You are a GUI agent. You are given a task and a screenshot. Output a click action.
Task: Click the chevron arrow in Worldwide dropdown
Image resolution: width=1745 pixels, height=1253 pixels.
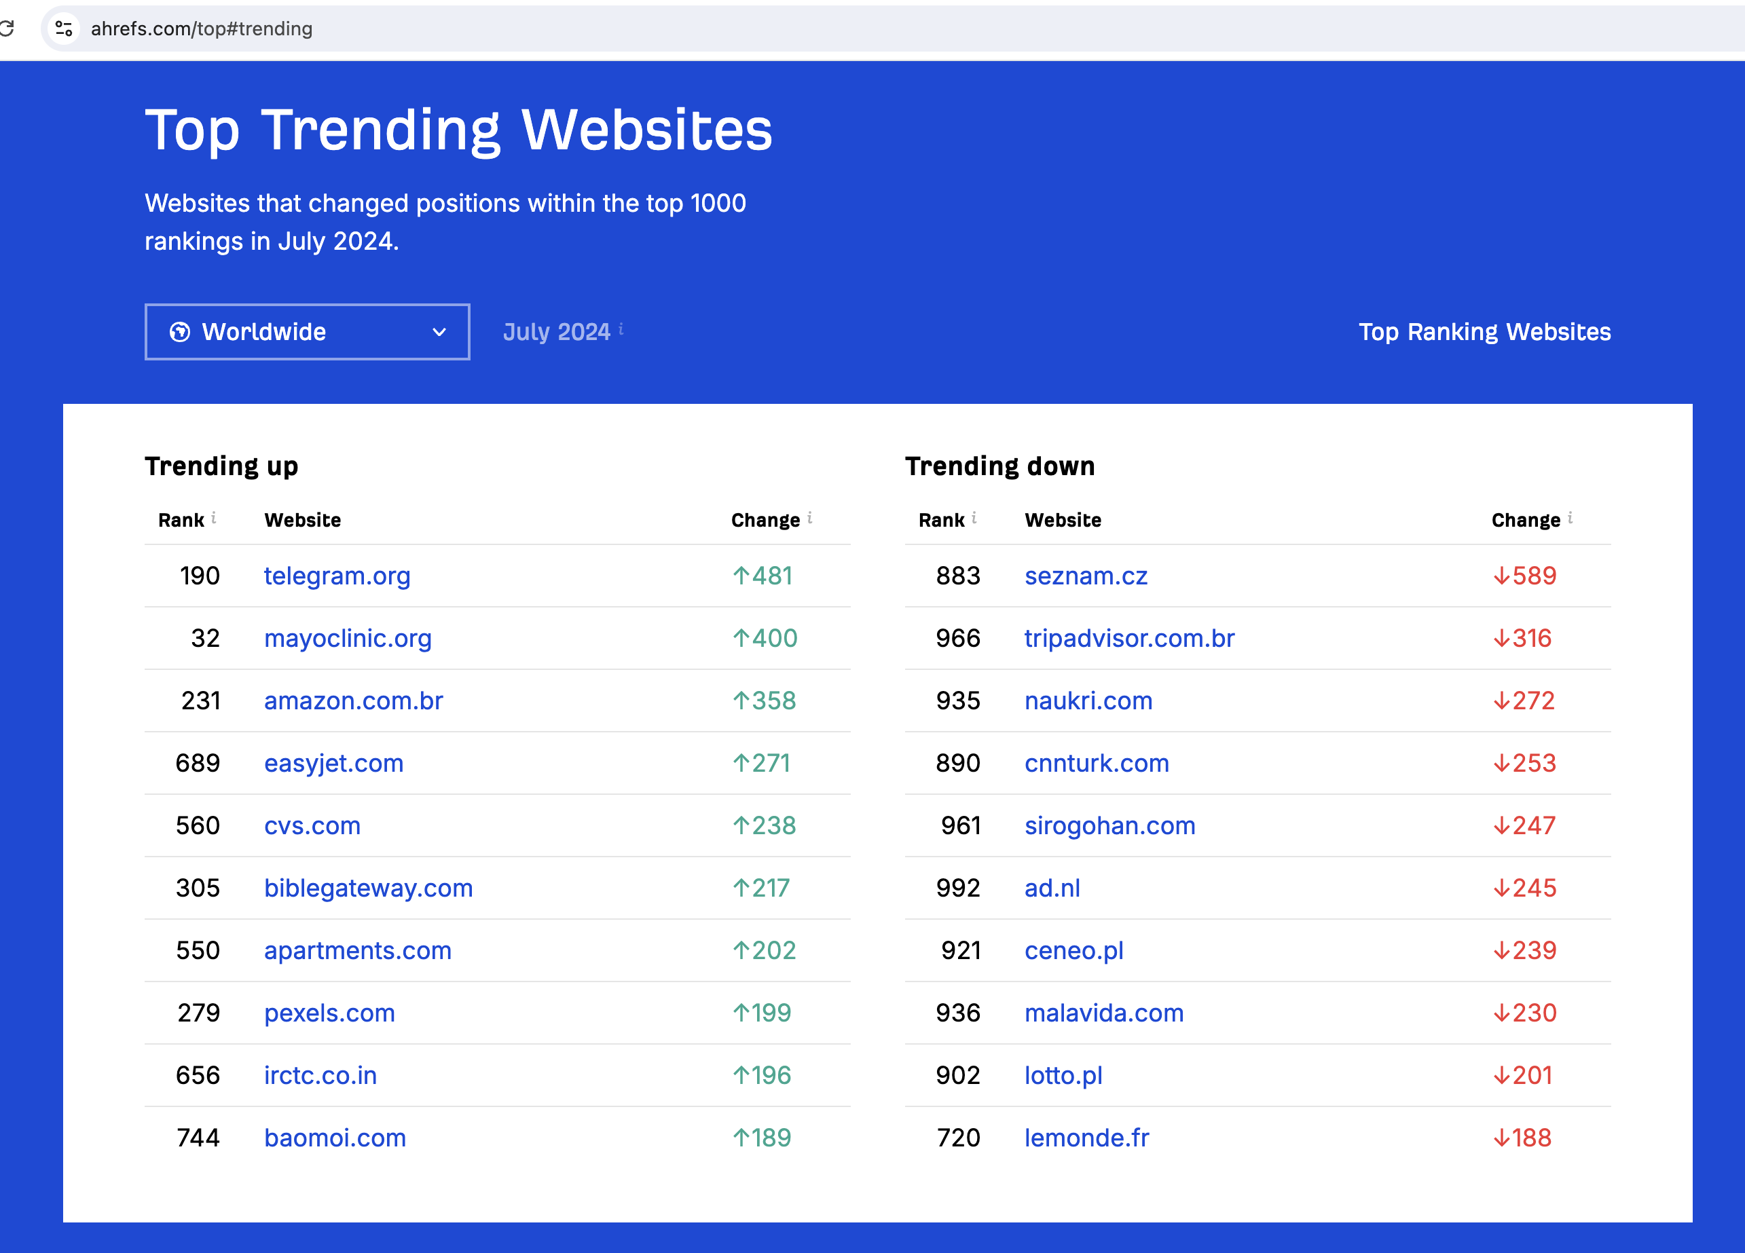point(439,333)
